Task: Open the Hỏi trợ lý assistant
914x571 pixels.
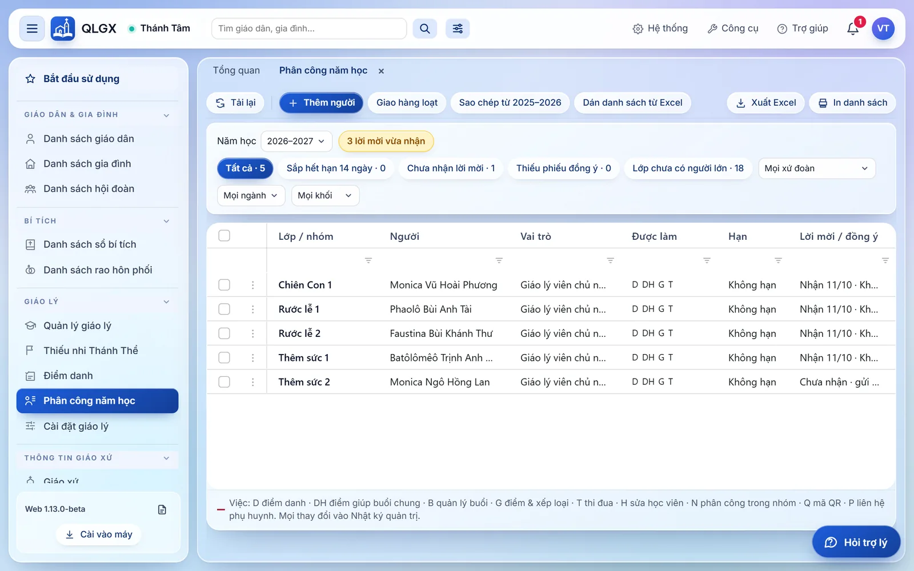Action: pyautogui.click(x=856, y=542)
